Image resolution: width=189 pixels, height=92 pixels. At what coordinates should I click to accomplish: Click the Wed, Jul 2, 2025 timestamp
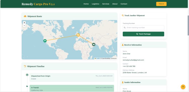point(104,87)
